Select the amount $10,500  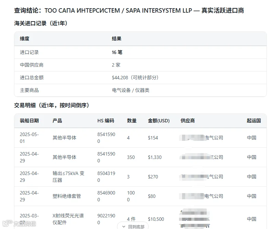point(156,219)
